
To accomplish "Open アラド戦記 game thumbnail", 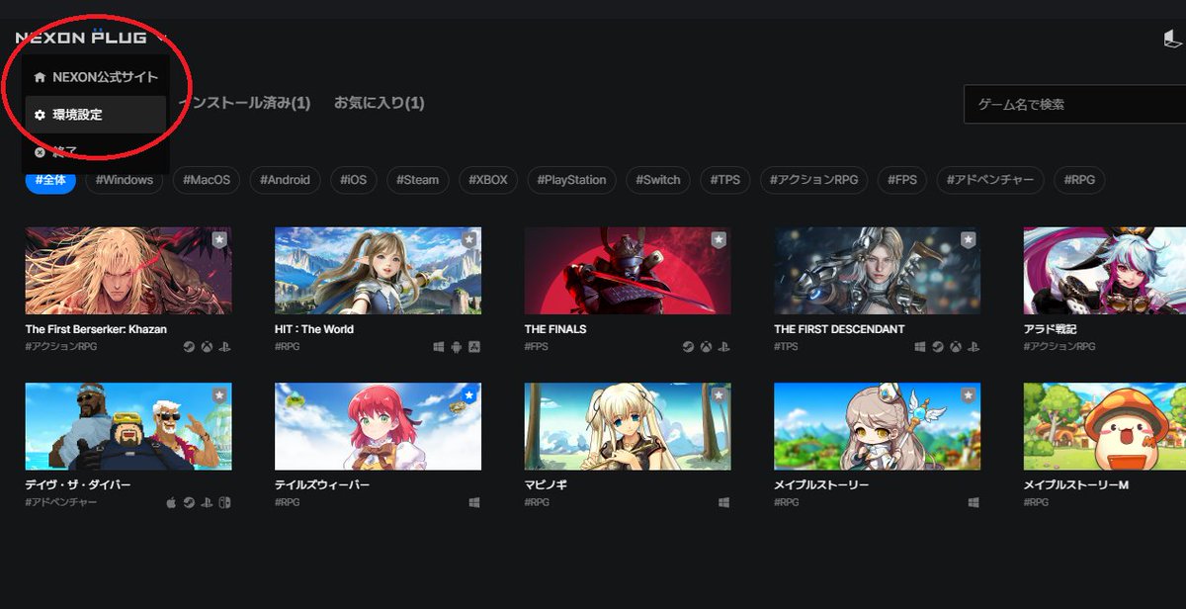I will click(1105, 270).
